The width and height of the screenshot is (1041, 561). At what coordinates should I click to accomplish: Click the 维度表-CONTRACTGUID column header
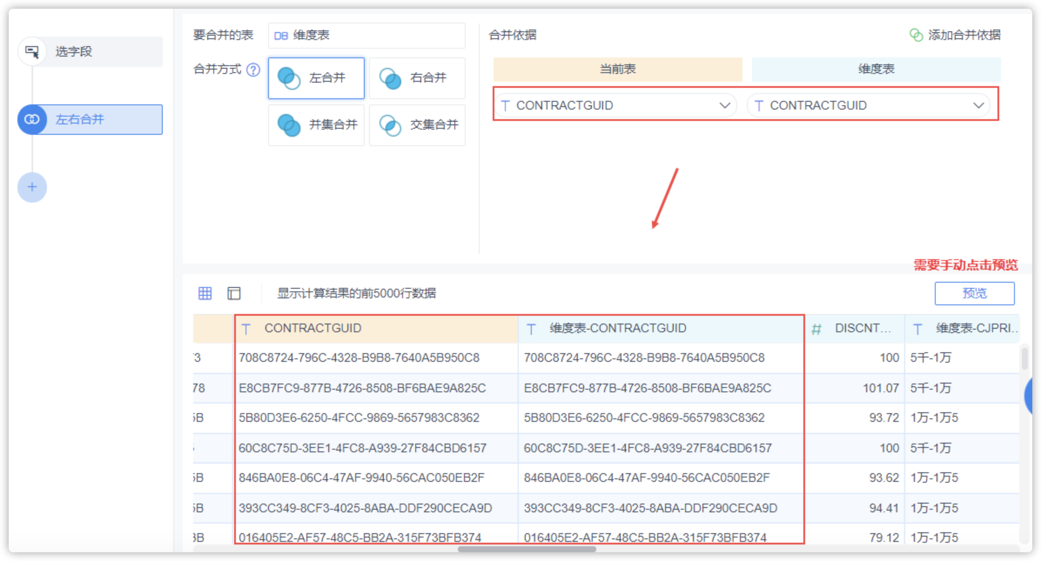pyautogui.click(x=661, y=328)
